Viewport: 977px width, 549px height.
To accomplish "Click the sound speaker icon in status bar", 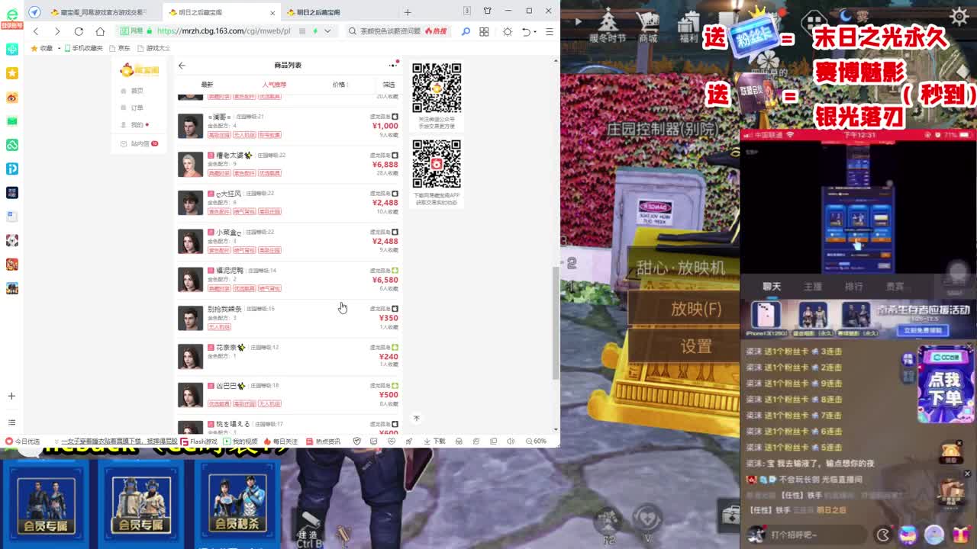I will 511,441.
